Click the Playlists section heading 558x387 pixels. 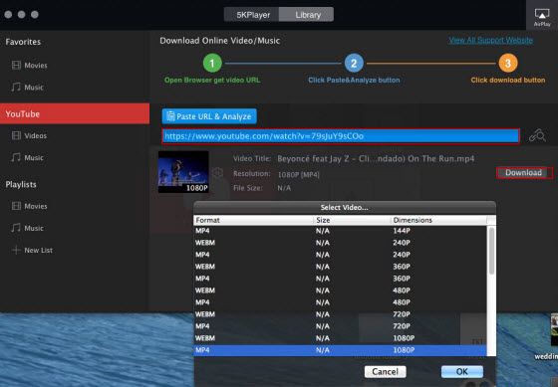tap(21, 184)
